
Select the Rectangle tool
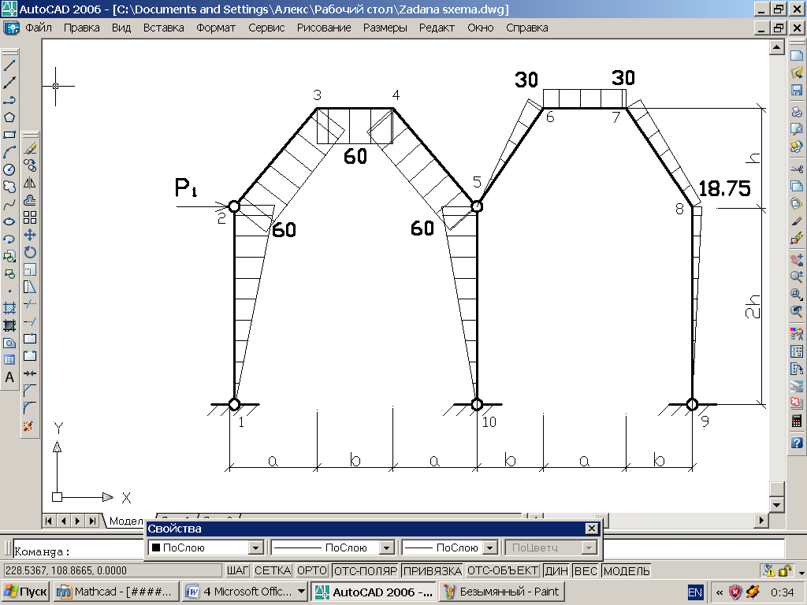(9, 135)
